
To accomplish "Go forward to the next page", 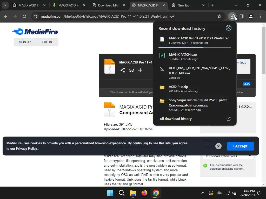I will click(15, 16).
